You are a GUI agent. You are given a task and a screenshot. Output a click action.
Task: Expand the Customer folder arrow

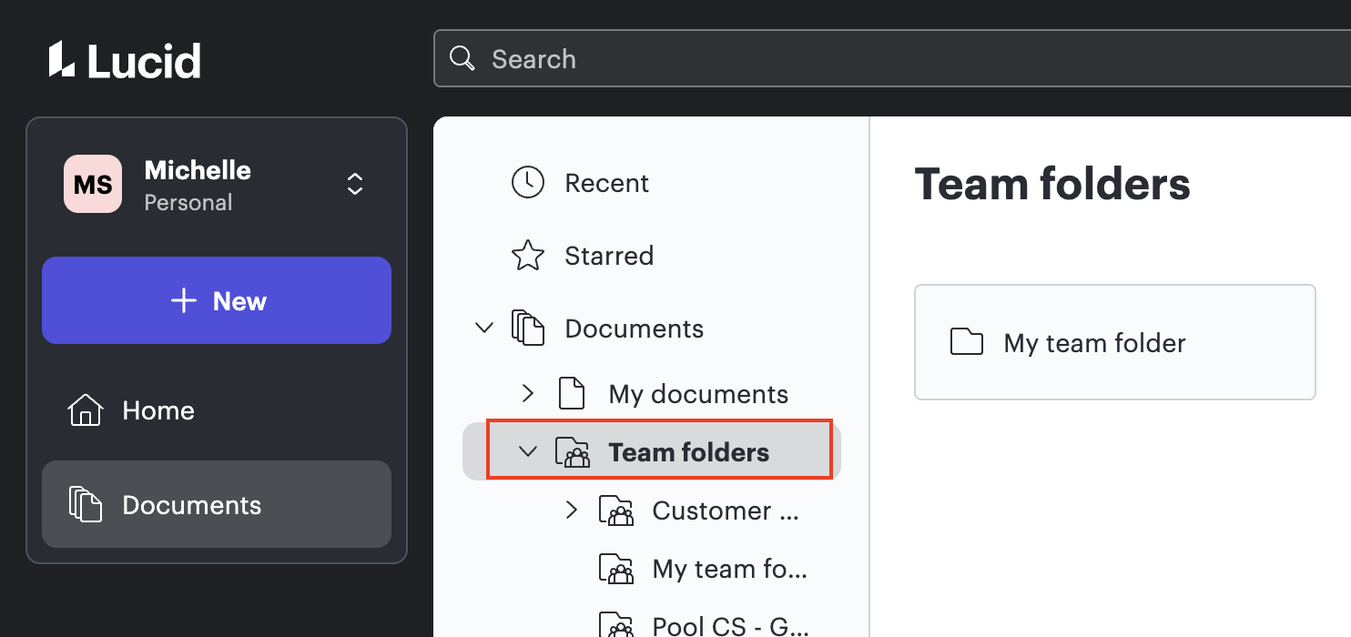click(x=572, y=510)
